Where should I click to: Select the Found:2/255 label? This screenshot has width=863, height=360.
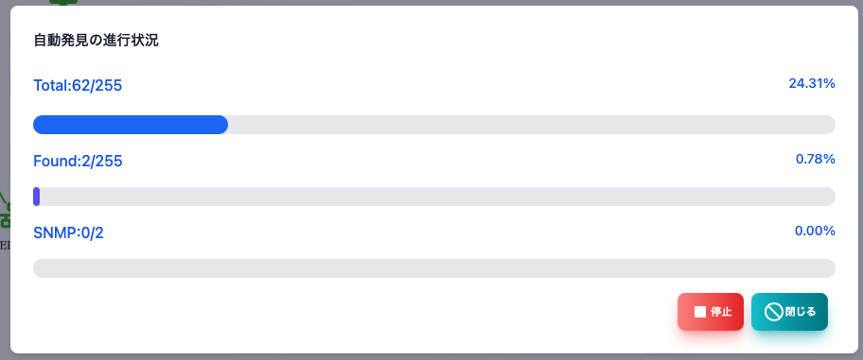(x=78, y=161)
